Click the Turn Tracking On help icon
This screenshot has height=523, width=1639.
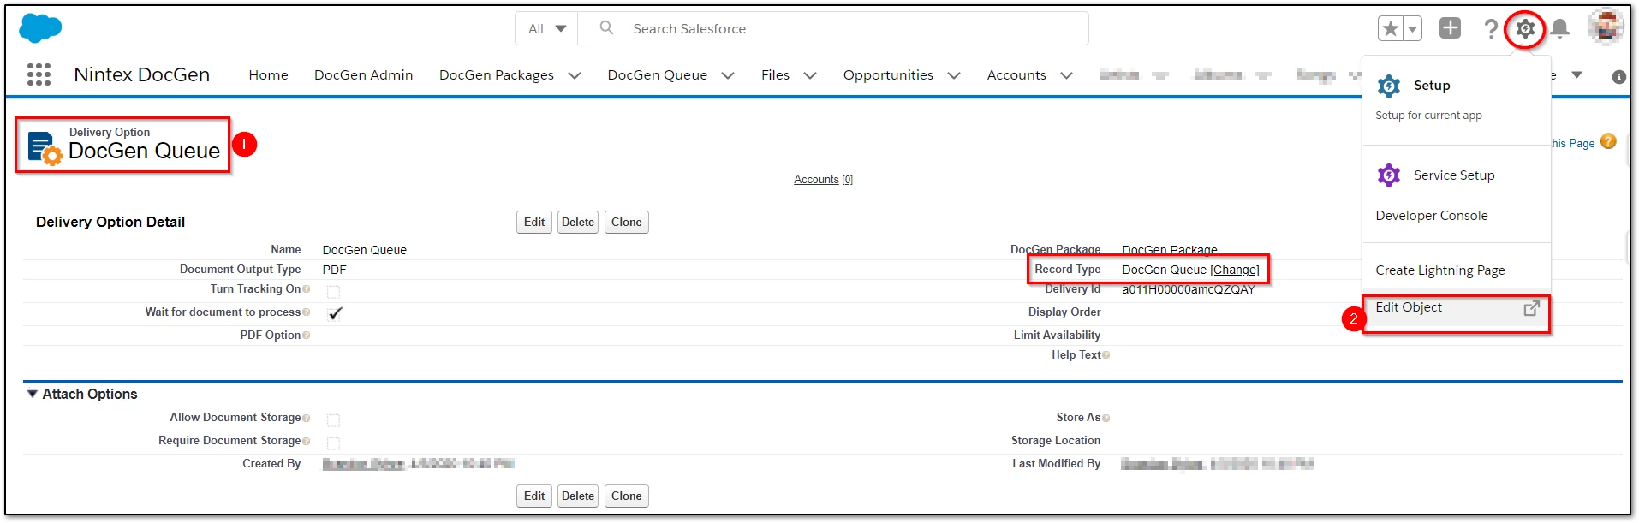coord(307,289)
